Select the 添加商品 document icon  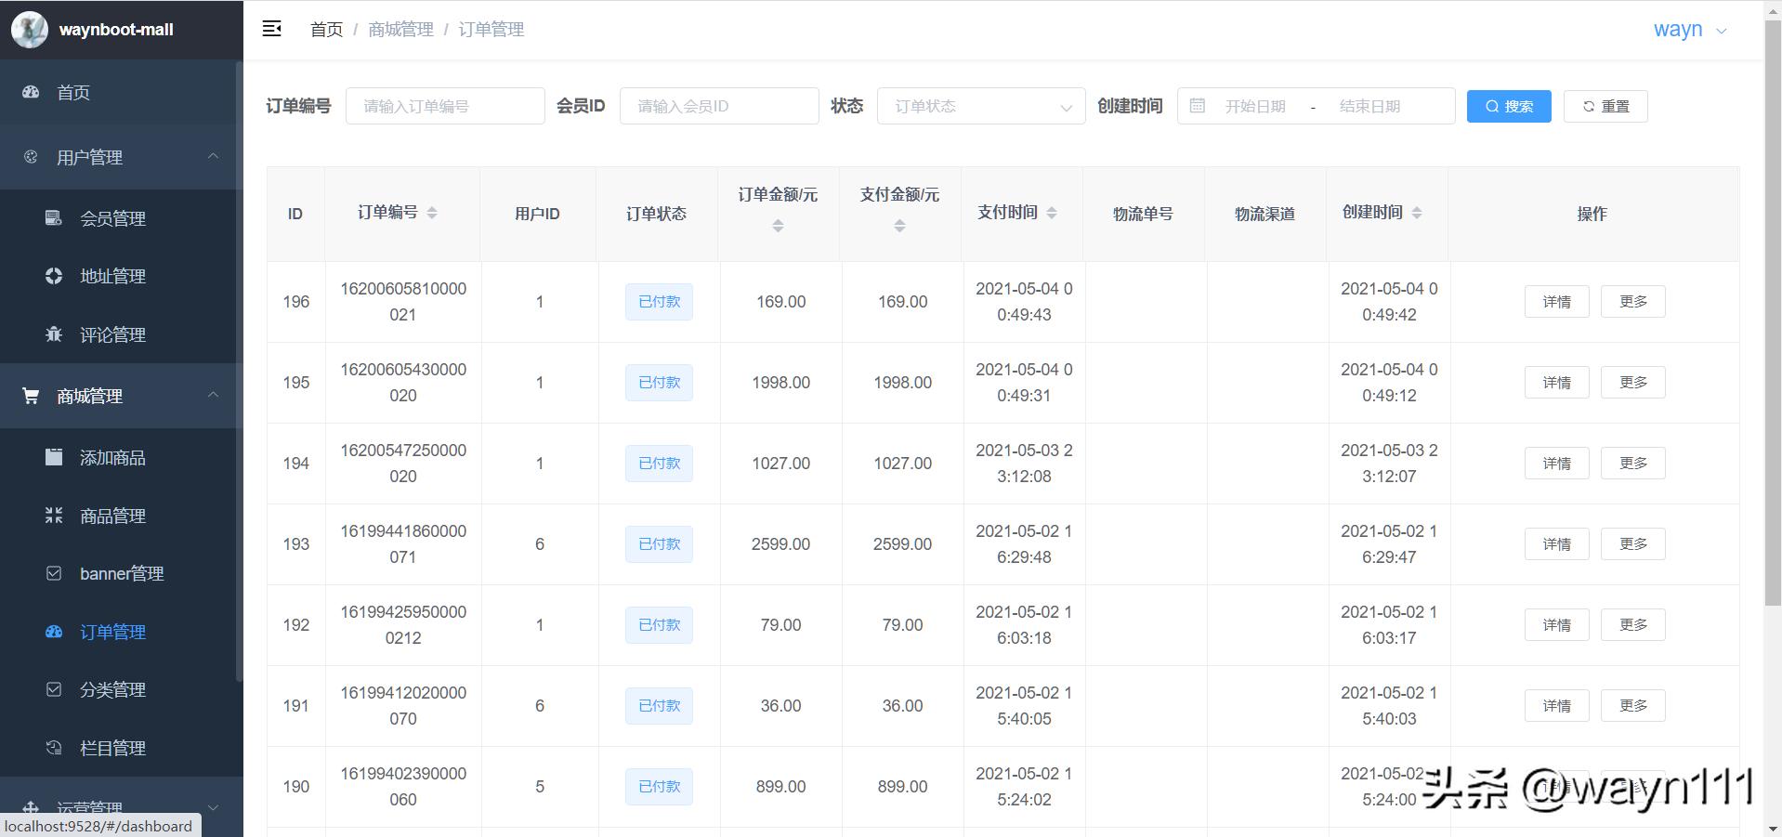tap(54, 457)
